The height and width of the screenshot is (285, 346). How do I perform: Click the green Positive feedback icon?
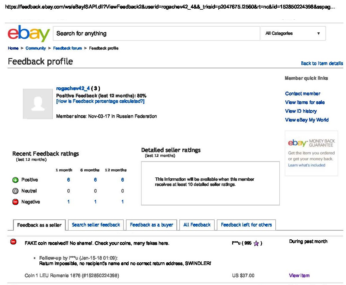(x=15, y=180)
